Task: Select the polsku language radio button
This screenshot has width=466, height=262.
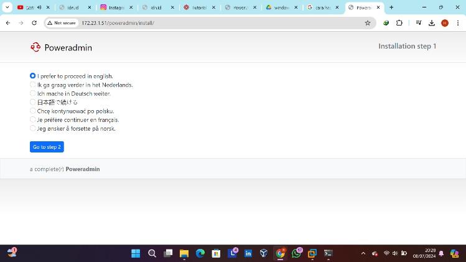Action: (x=33, y=111)
